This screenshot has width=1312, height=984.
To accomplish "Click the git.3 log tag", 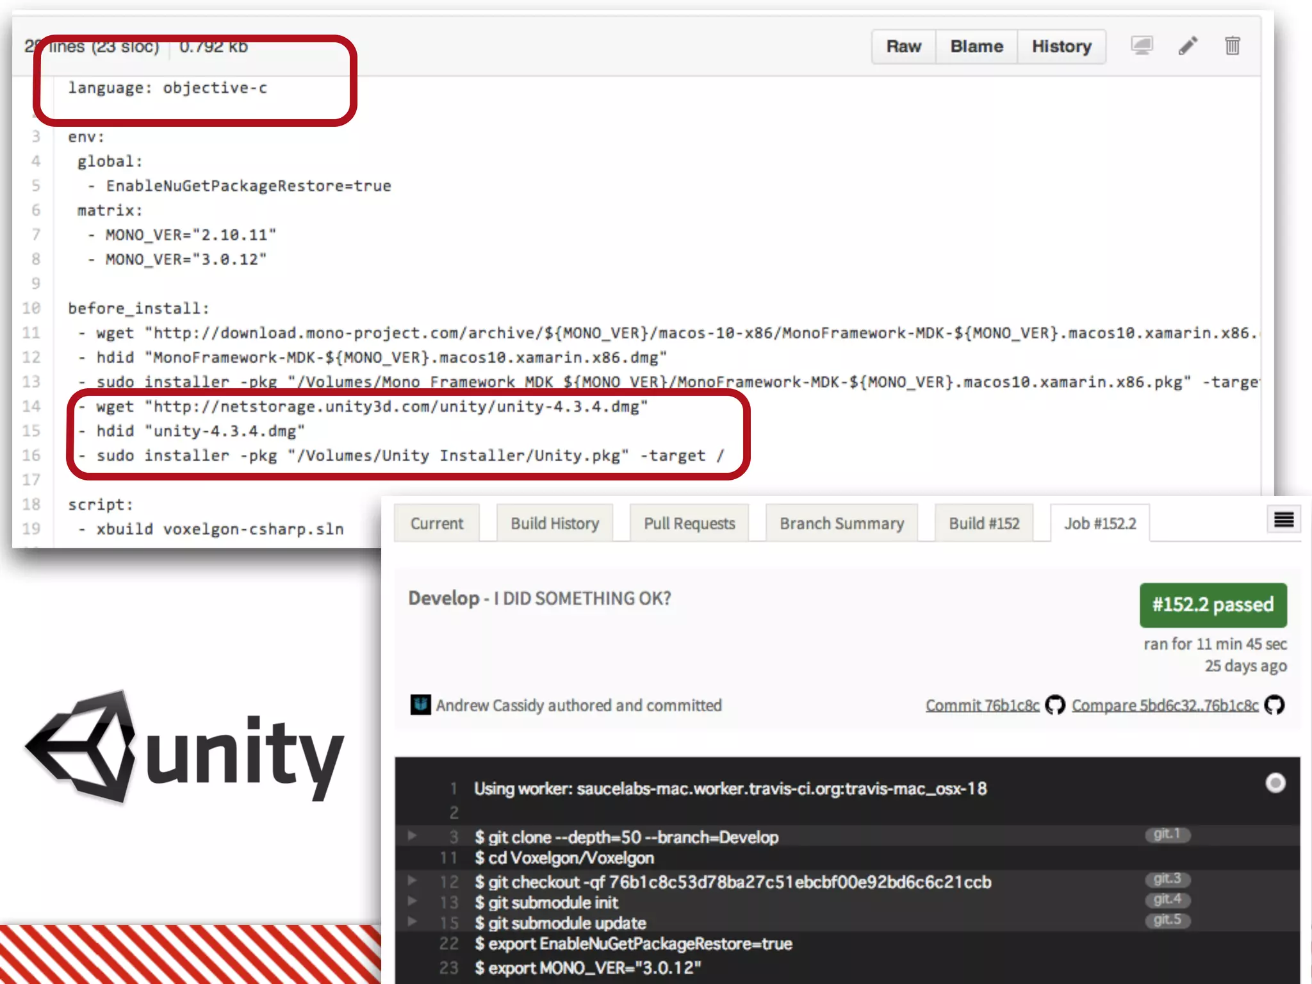I will (x=1167, y=879).
